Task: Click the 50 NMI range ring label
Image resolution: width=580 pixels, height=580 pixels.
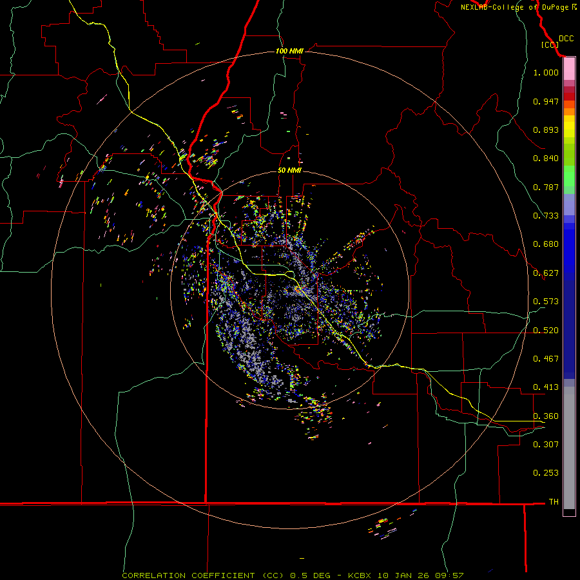Action: pyautogui.click(x=289, y=170)
